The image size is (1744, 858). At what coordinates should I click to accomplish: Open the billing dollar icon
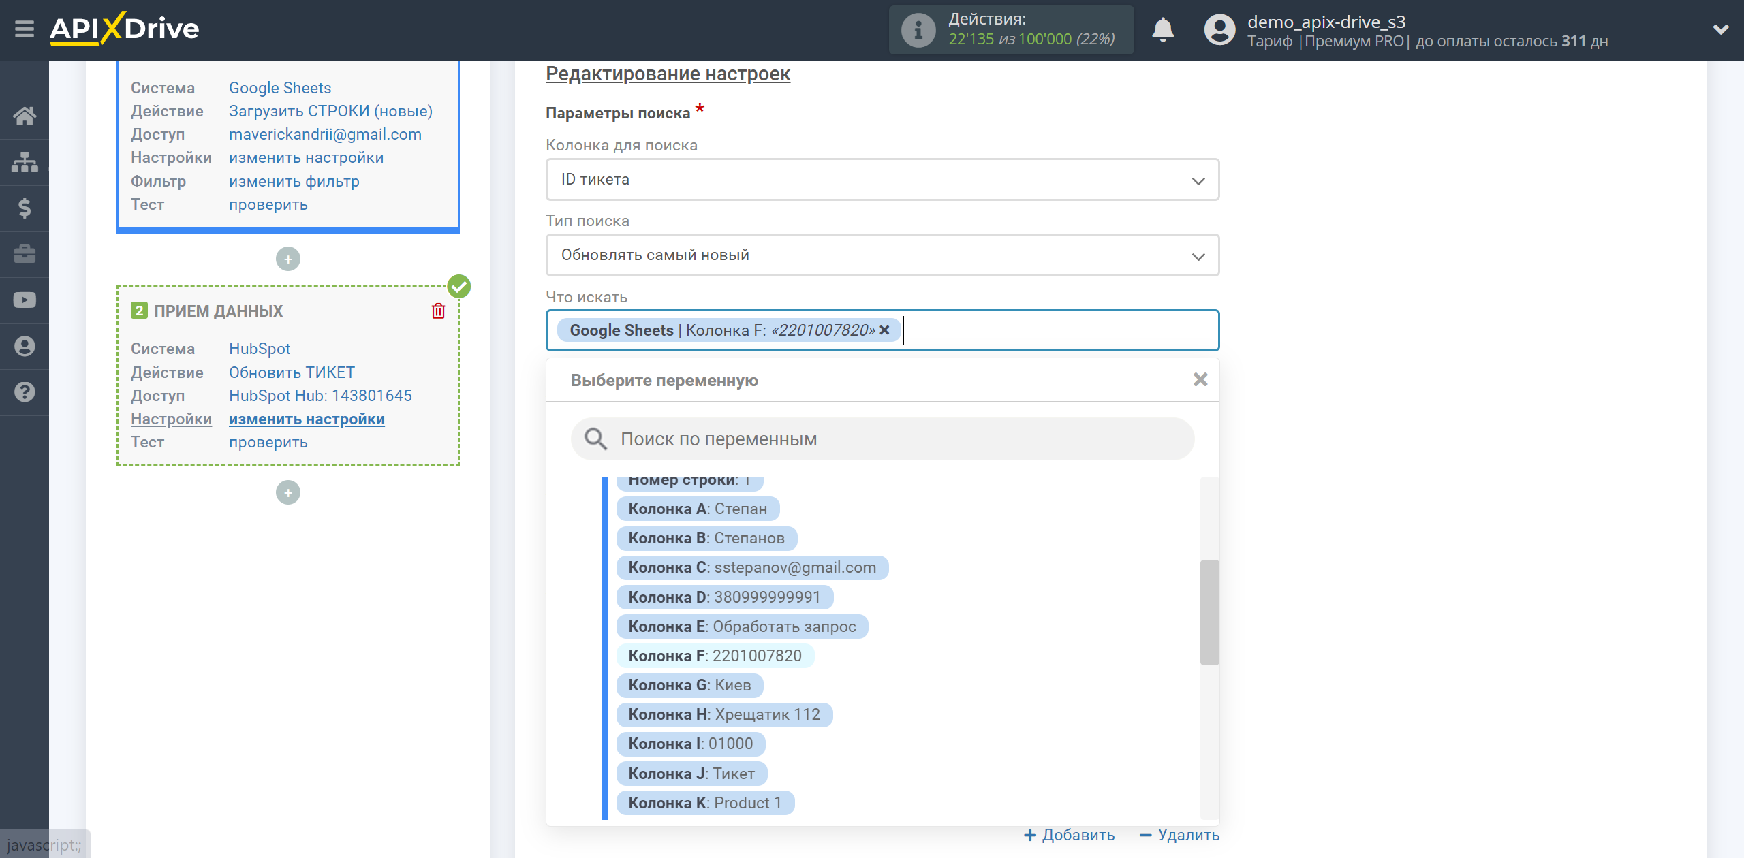click(25, 208)
